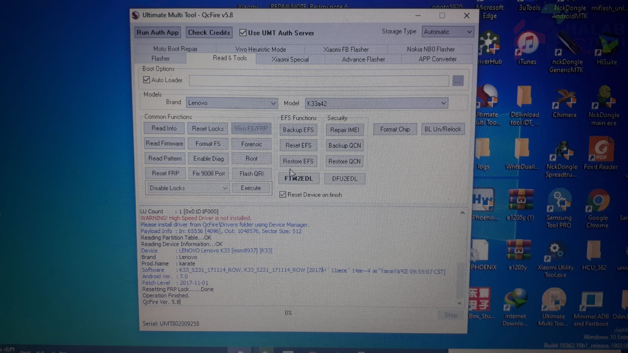
Task: Start Read Firmware function
Action: point(164,143)
